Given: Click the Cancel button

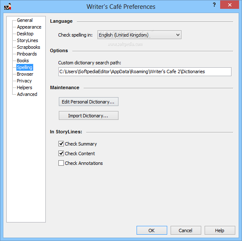Looking at the screenshot, I should [186, 230].
